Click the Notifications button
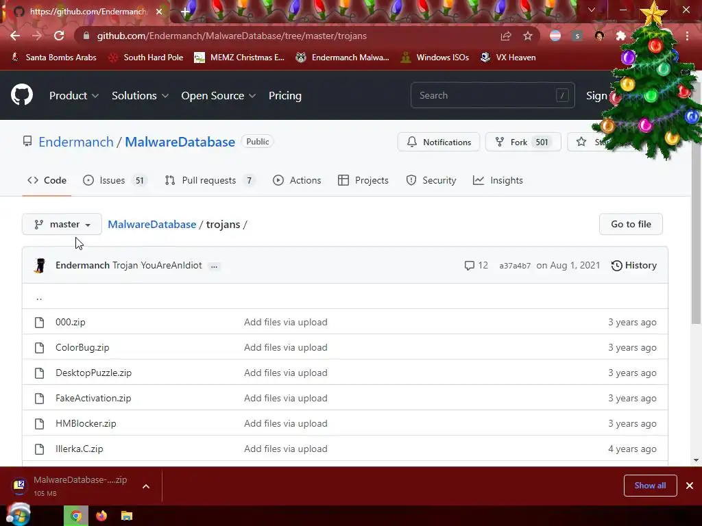The width and height of the screenshot is (702, 526). [x=438, y=142]
